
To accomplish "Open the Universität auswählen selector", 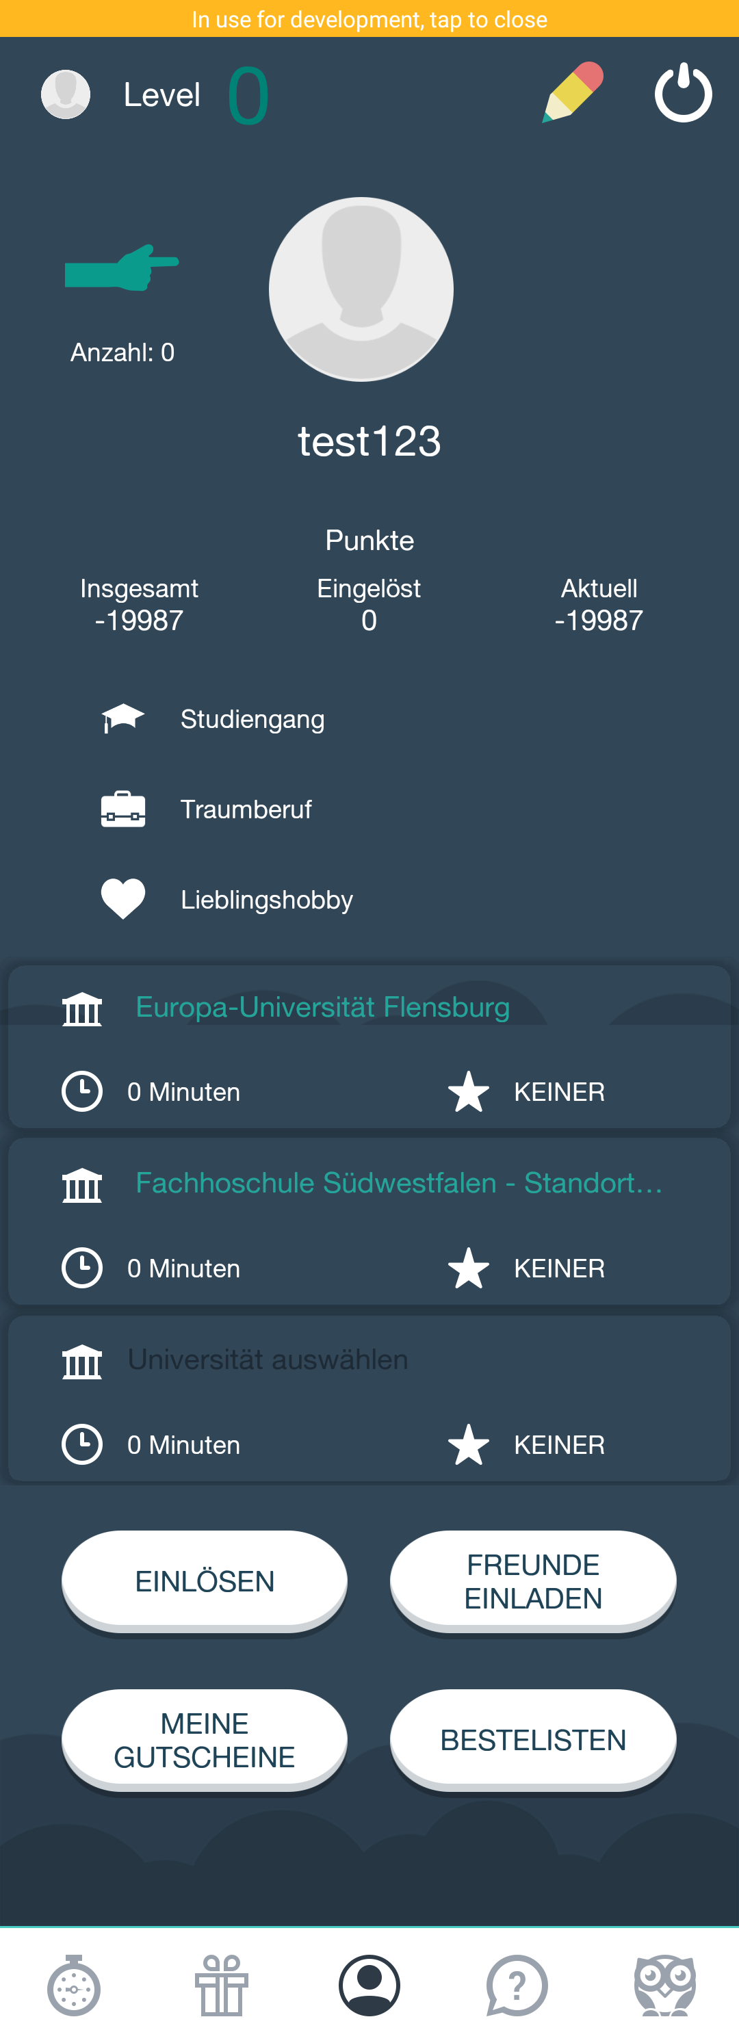I will pyautogui.click(x=268, y=1359).
